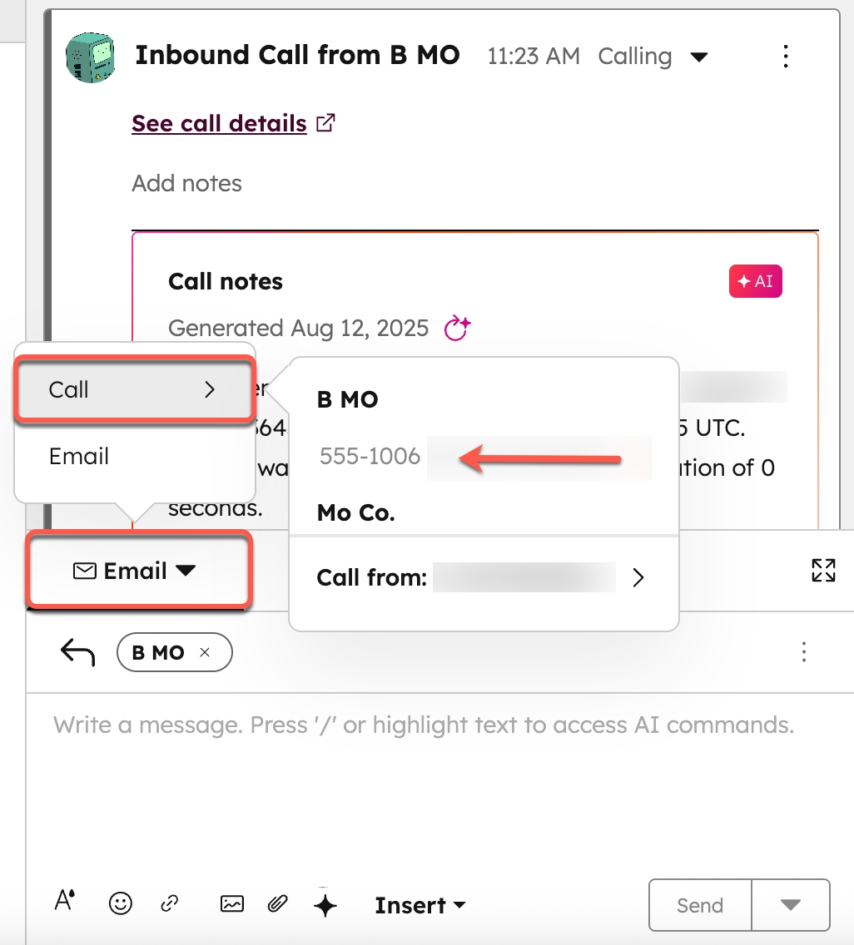Click the Send button
The image size is (854, 945).
point(699,905)
